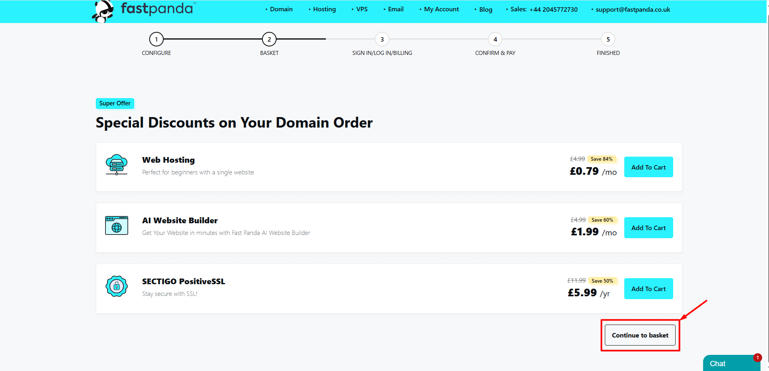Click the SECTIGO PositiveSSL padlock icon
769x371 pixels.
click(116, 287)
